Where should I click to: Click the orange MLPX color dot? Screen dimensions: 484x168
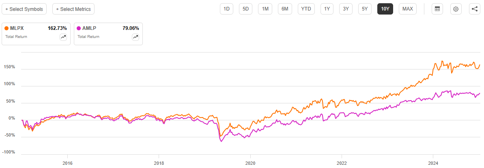pos(6,28)
